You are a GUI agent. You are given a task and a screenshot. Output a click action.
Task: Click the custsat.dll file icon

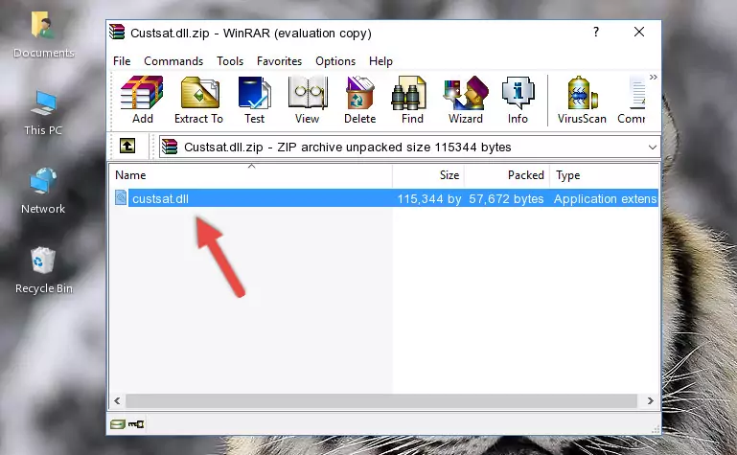121,197
